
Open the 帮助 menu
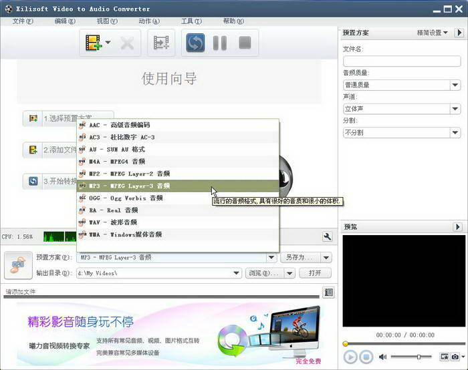pos(233,21)
